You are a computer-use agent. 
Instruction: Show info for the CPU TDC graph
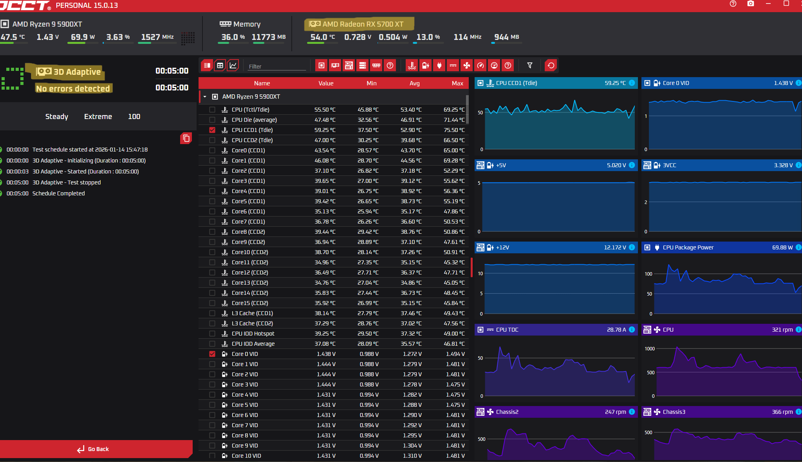[632, 330]
